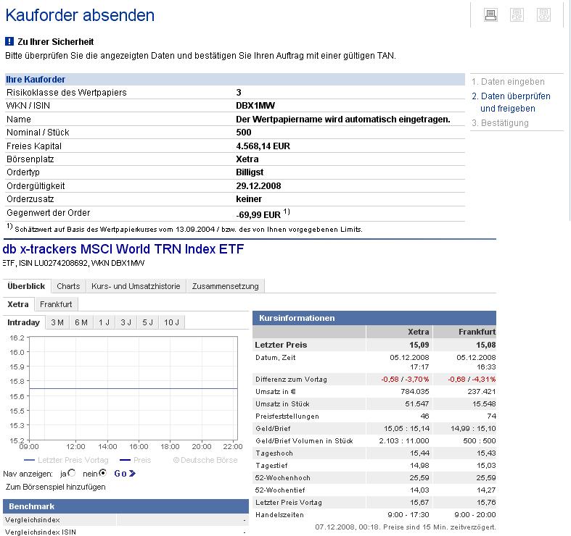Image resolution: width=571 pixels, height=536 pixels.
Task: Select the 3 M chart period
Action: tap(57, 322)
